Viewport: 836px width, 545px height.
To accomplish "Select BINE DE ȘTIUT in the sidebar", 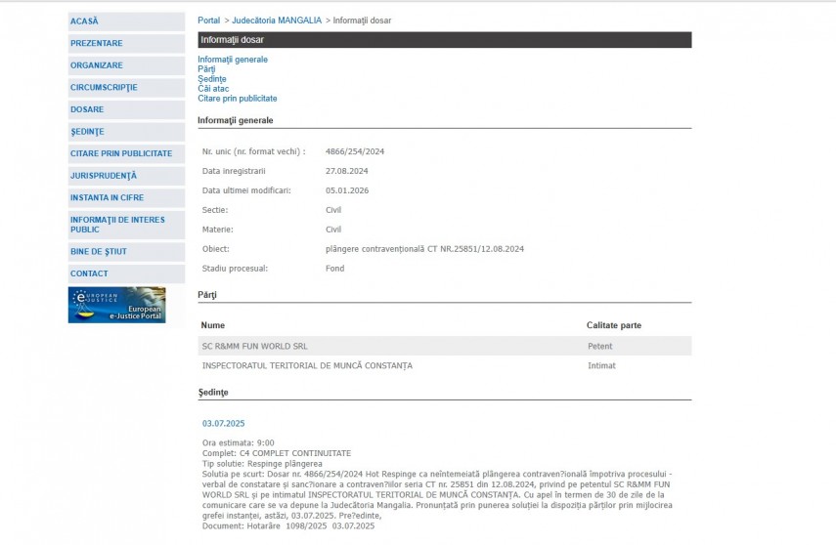I will tap(99, 251).
